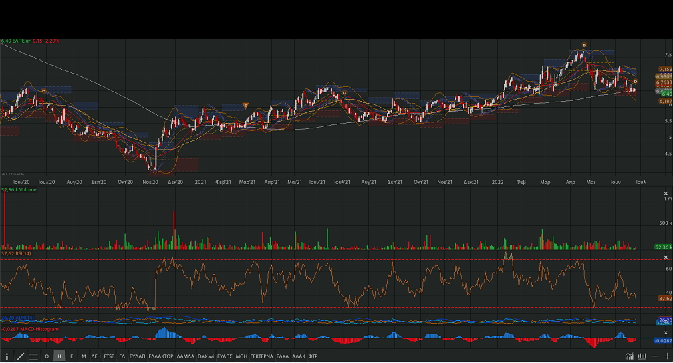
Task: Zoom in with the plus icon
Action: click(666, 356)
